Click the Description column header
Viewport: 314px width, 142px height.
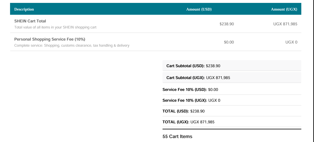[24, 9]
